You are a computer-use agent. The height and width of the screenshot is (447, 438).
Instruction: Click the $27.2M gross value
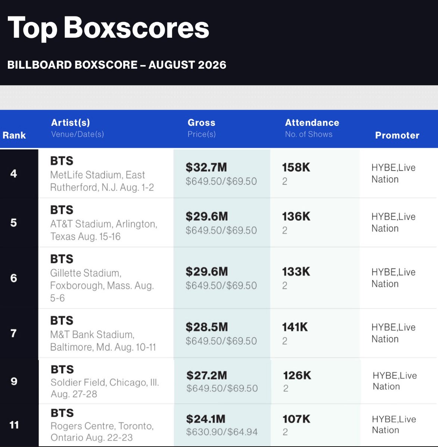[206, 375]
